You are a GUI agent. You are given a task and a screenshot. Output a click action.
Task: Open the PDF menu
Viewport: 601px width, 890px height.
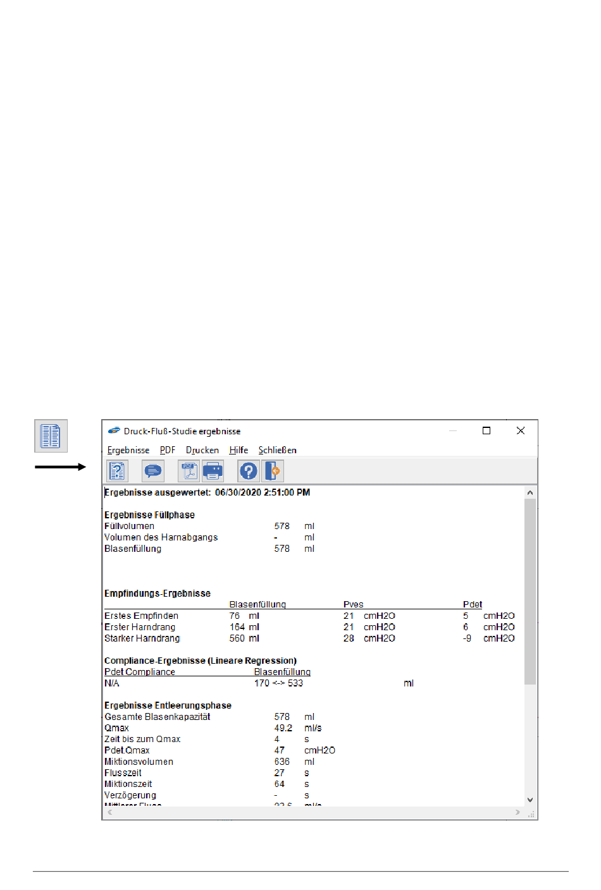pos(168,450)
